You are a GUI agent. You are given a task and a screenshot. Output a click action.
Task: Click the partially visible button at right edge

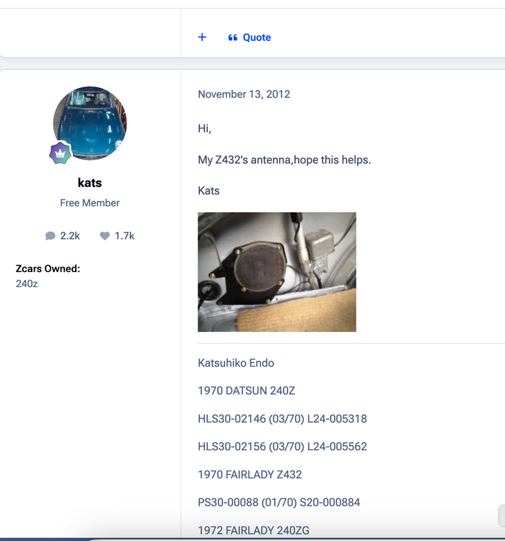[x=501, y=515]
